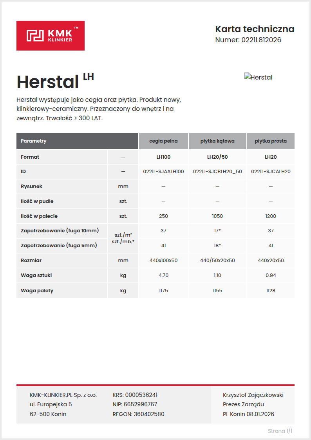Click the płytka kątowa column header
311x440 pixels.
pyautogui.click(x=217, y=141)
